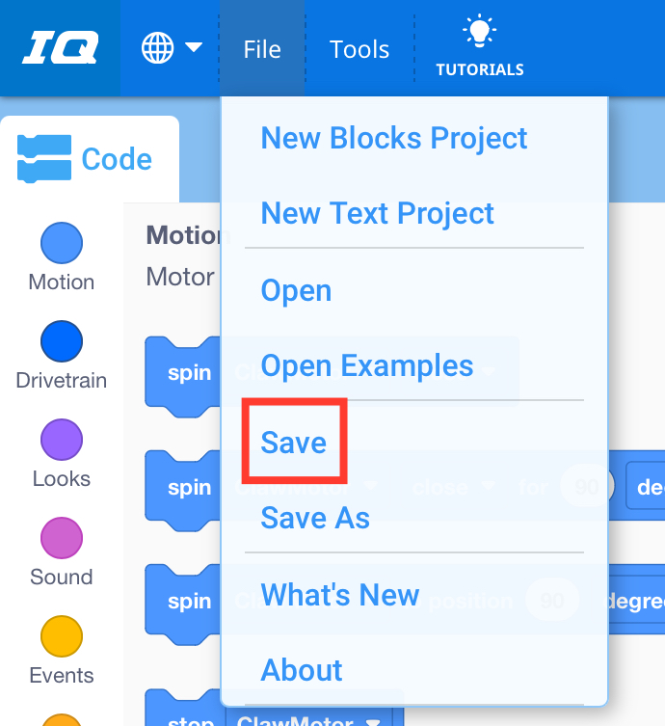Select the Events category circle
This screenshot has height=726, width=665.
tap(62, 636)
